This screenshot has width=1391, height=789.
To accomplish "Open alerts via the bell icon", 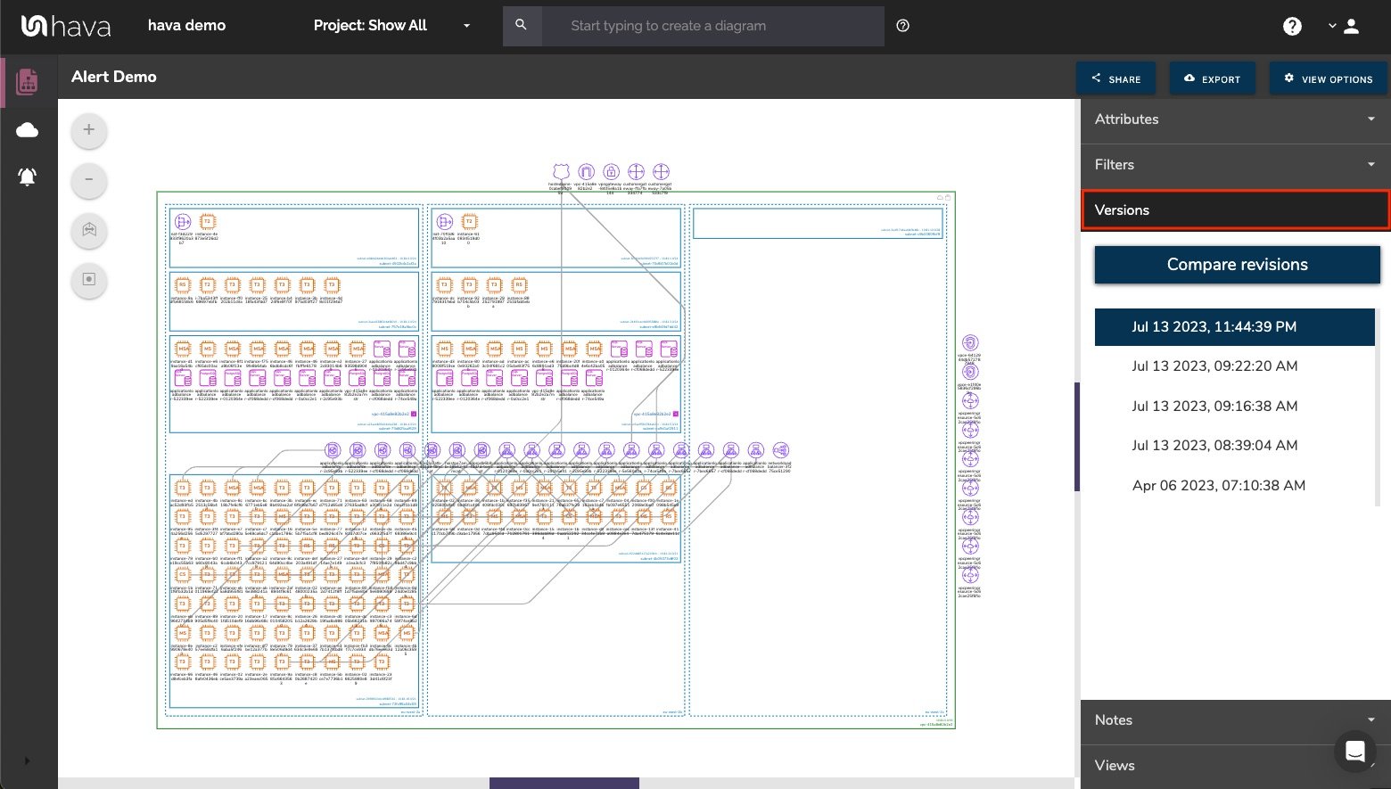I will click(27, 176).
